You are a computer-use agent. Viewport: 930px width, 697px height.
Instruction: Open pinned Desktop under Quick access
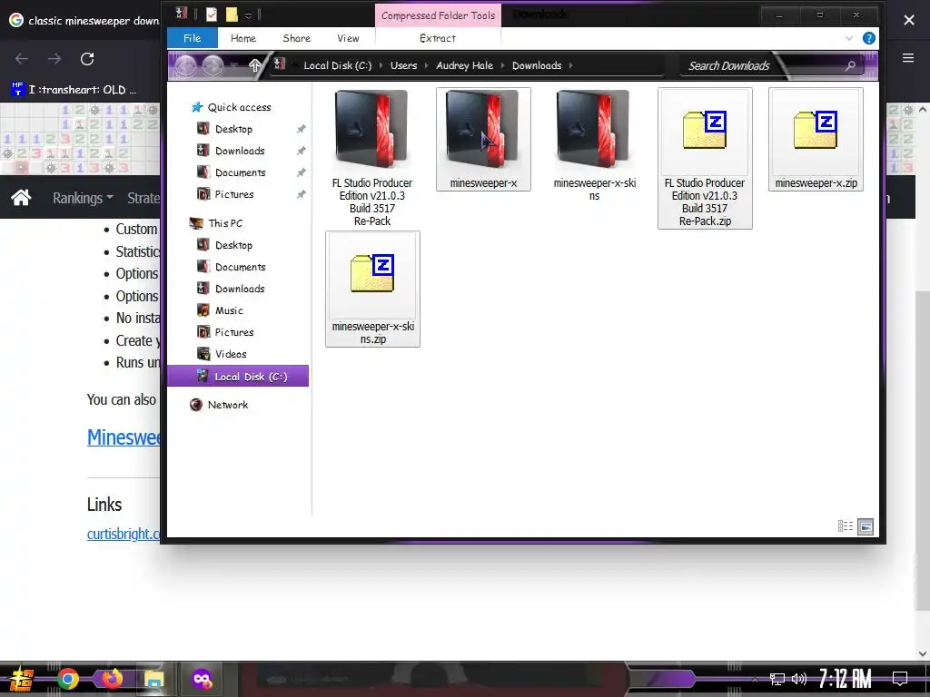(233, 129)
